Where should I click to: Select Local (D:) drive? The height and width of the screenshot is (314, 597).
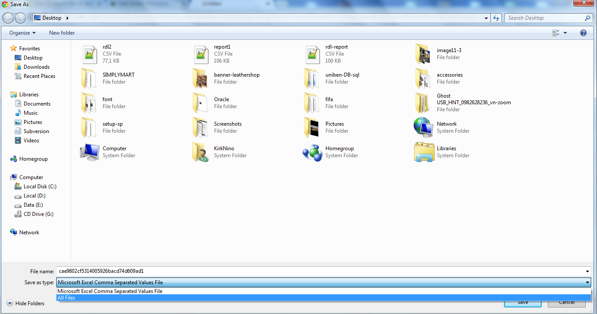pos(34,196)
